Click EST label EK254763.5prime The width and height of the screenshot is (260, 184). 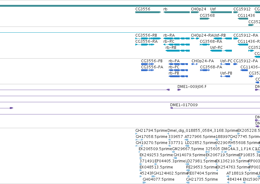(x=233, y=167)
